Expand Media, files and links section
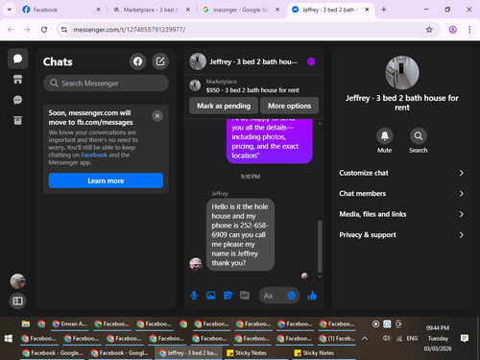This screenshot has width=480, height=360. click(401, 214)
